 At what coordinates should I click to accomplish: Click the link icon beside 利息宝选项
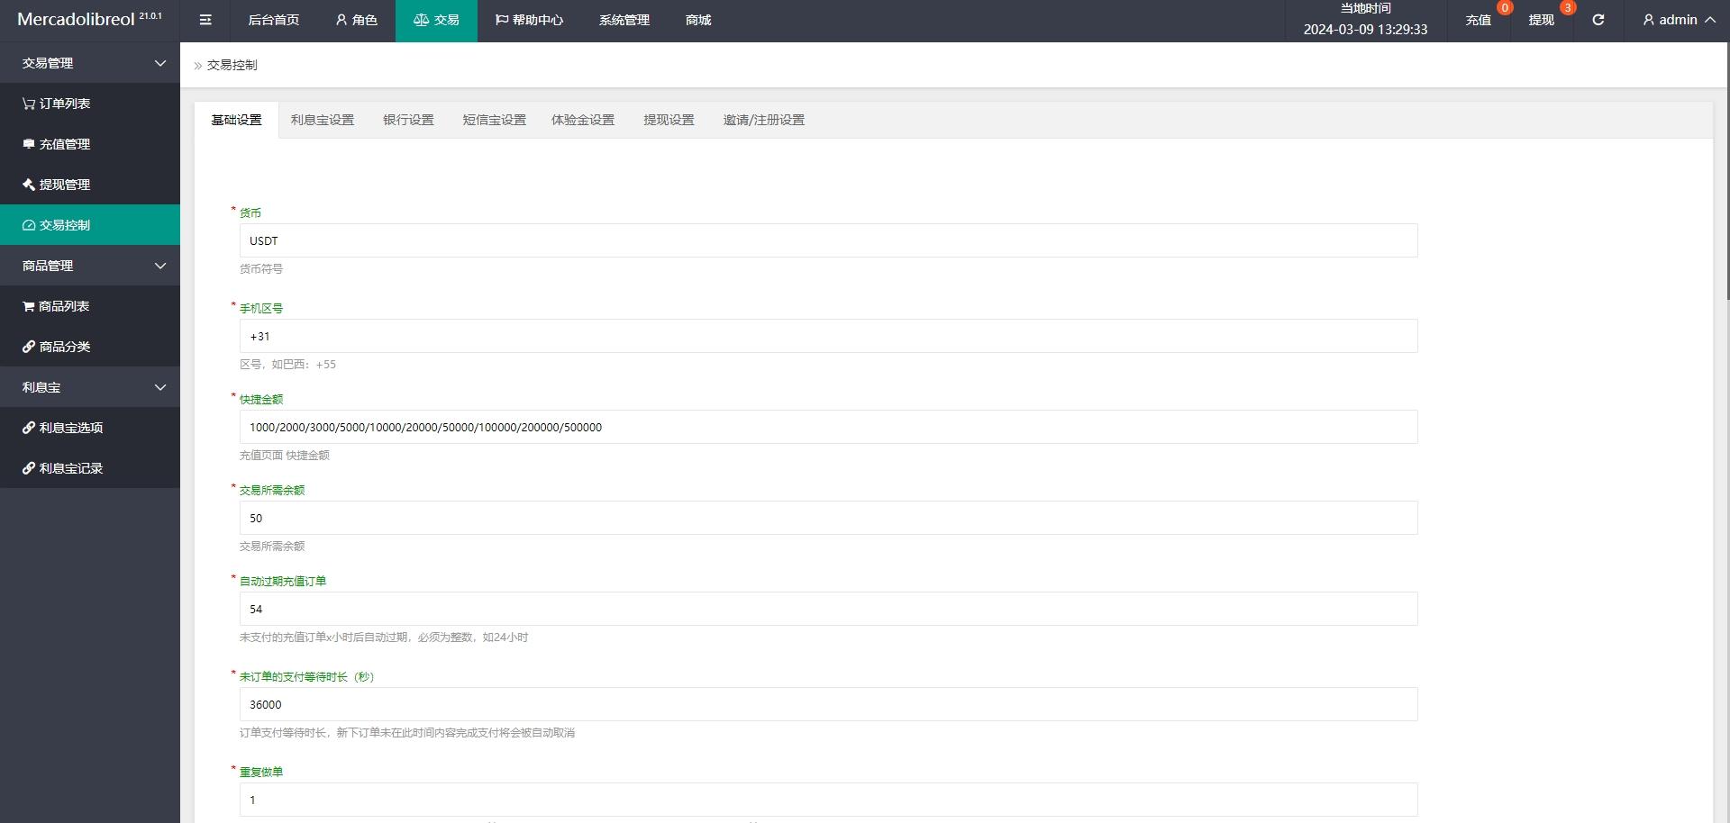point(29,428)
